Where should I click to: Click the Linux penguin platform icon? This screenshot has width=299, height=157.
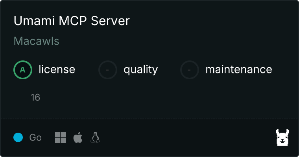tap(95, 137)
